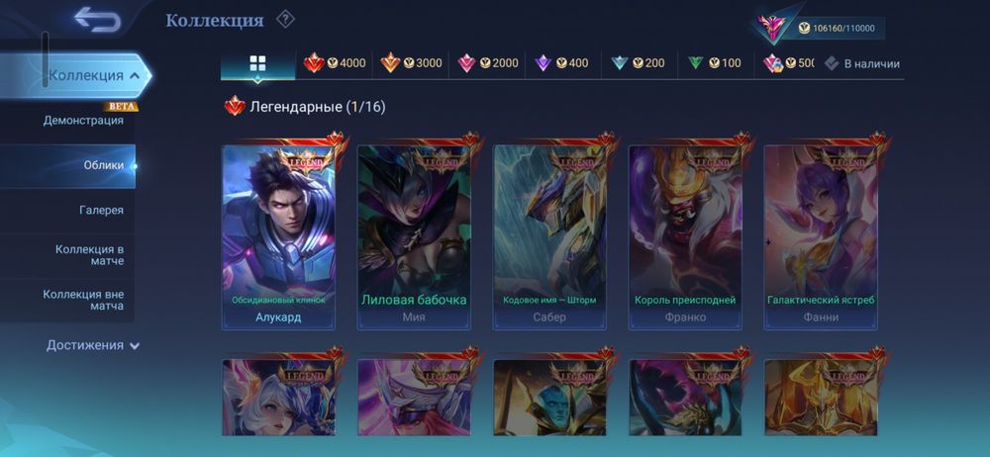This screenshot has width=990, height=457.
Task: Open Alucard Обсидиановый клинок skin card
Action: pos(278,237)
